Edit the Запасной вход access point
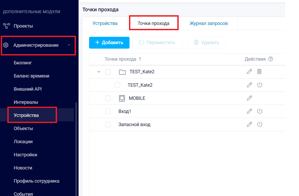 249,124
